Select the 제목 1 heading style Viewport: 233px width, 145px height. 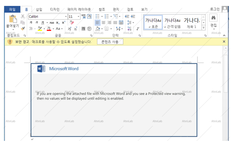(x=191, y=23)
